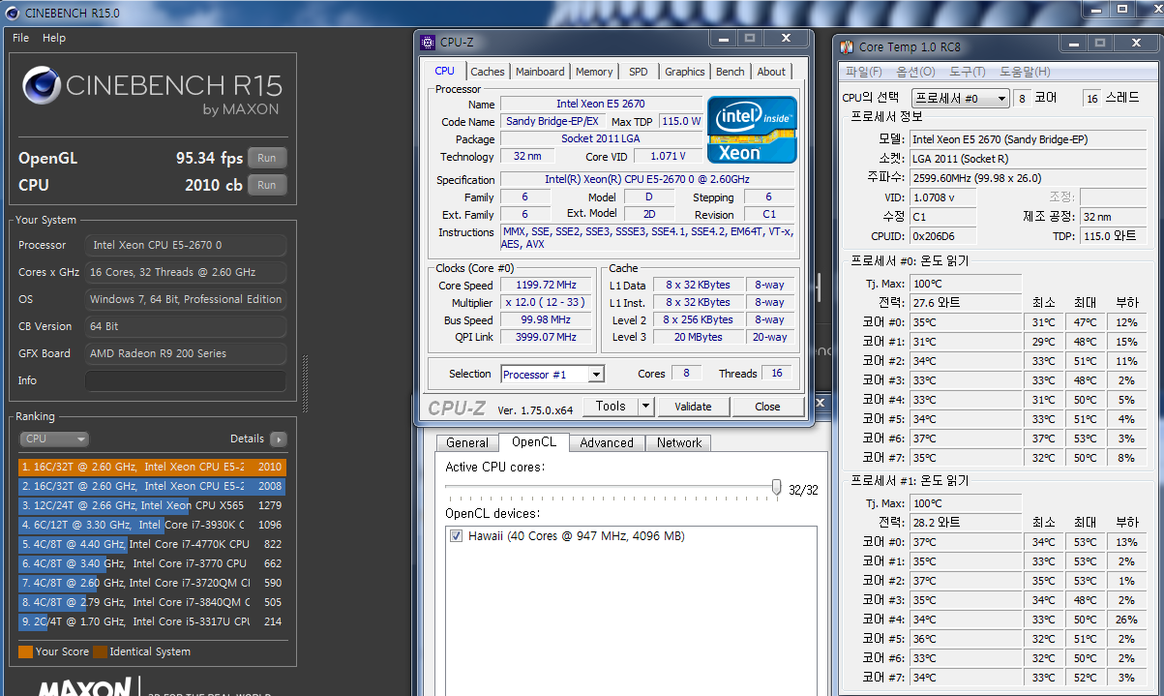Select the i7-3720QM ranking row
Viewport: 1164px width, 696px height.
(x=153, y=583)
